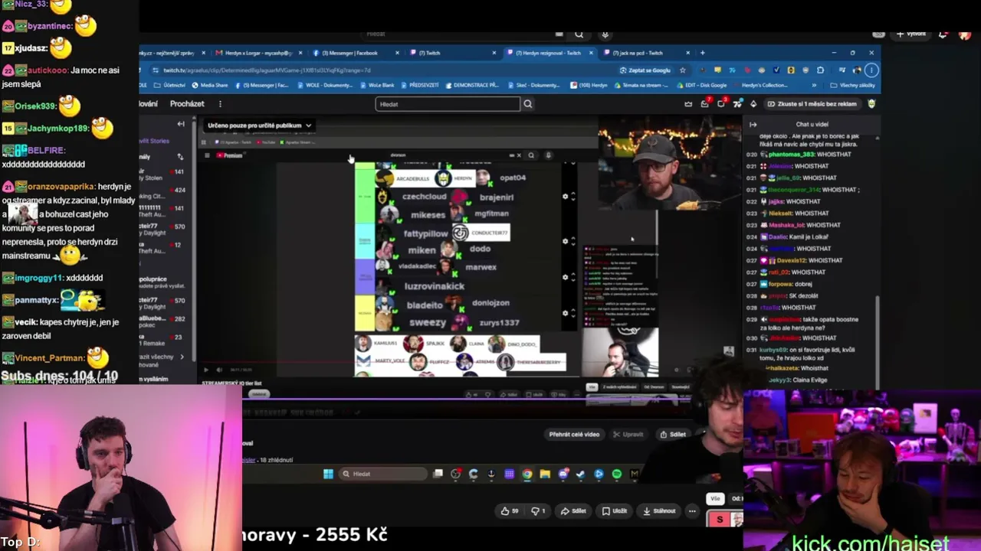Click the 'Přehrát celé video' button
Viewport: 981px width, 551px height.
(x=574, y=435)
